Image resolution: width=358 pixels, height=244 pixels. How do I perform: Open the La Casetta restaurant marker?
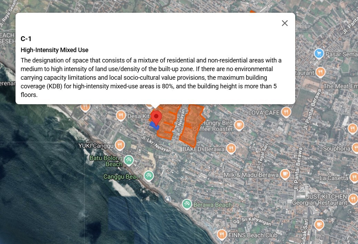pyautogui.click(x=354, y=178)
